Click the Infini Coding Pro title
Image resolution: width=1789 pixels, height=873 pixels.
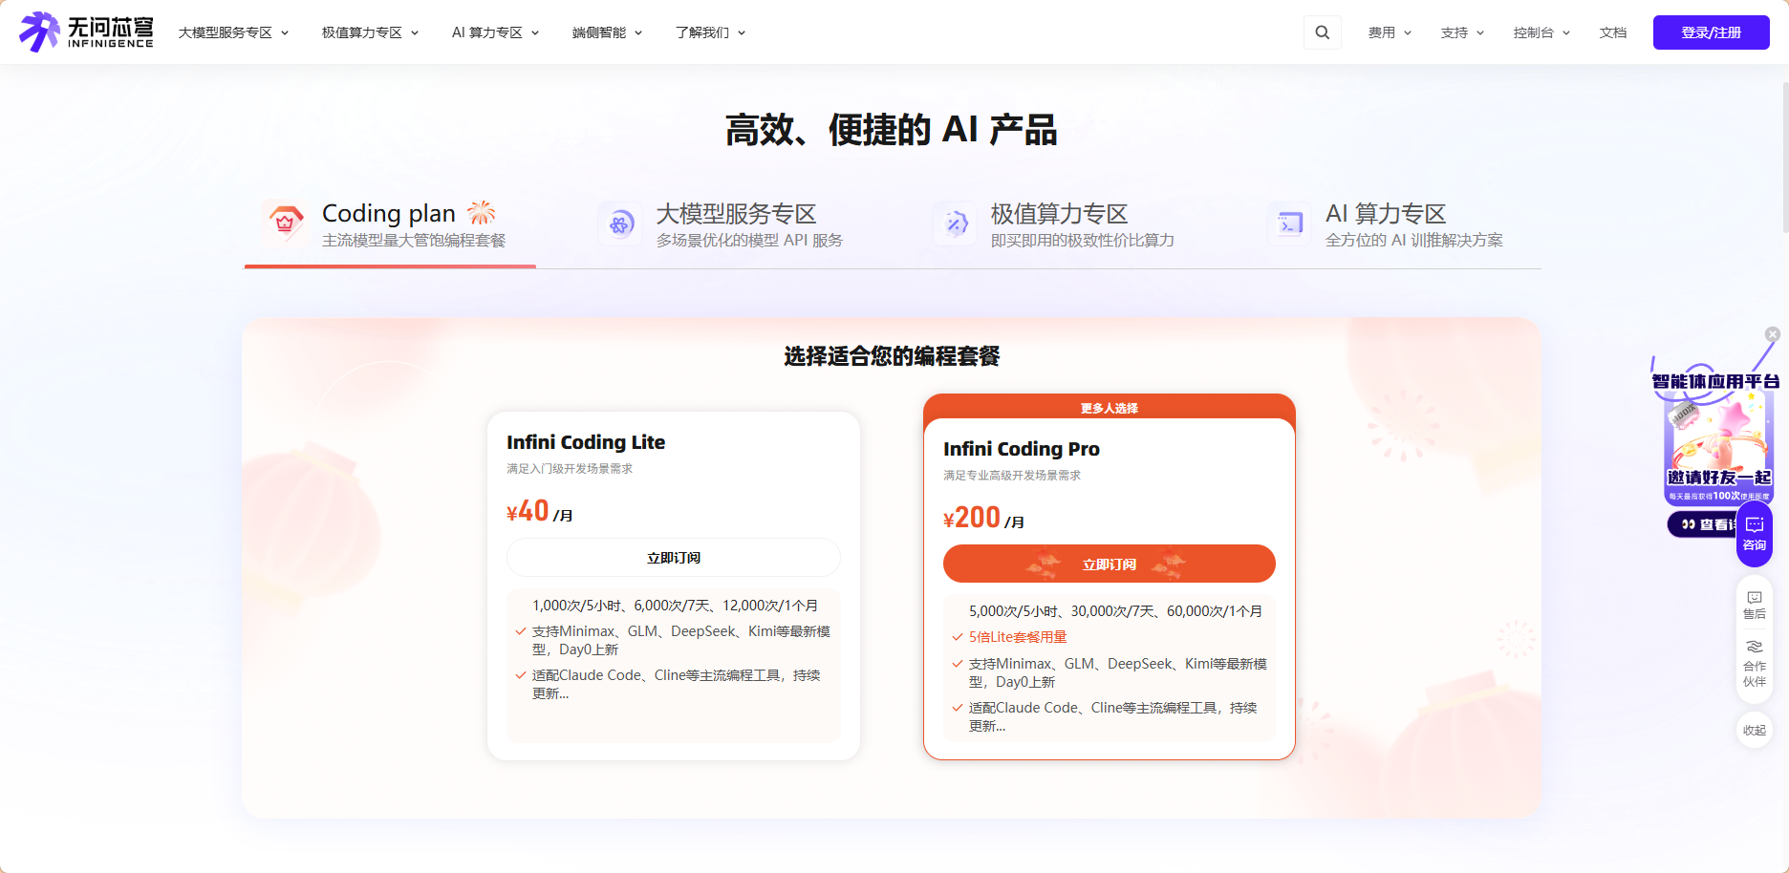(x=1022, y=449)
